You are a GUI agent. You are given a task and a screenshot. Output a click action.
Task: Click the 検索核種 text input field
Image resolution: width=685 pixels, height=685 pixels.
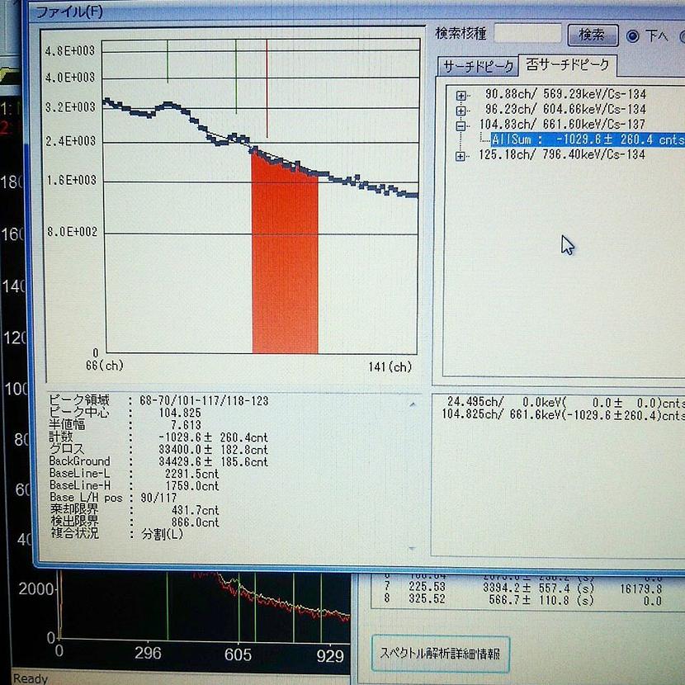[x=527, y=35]
